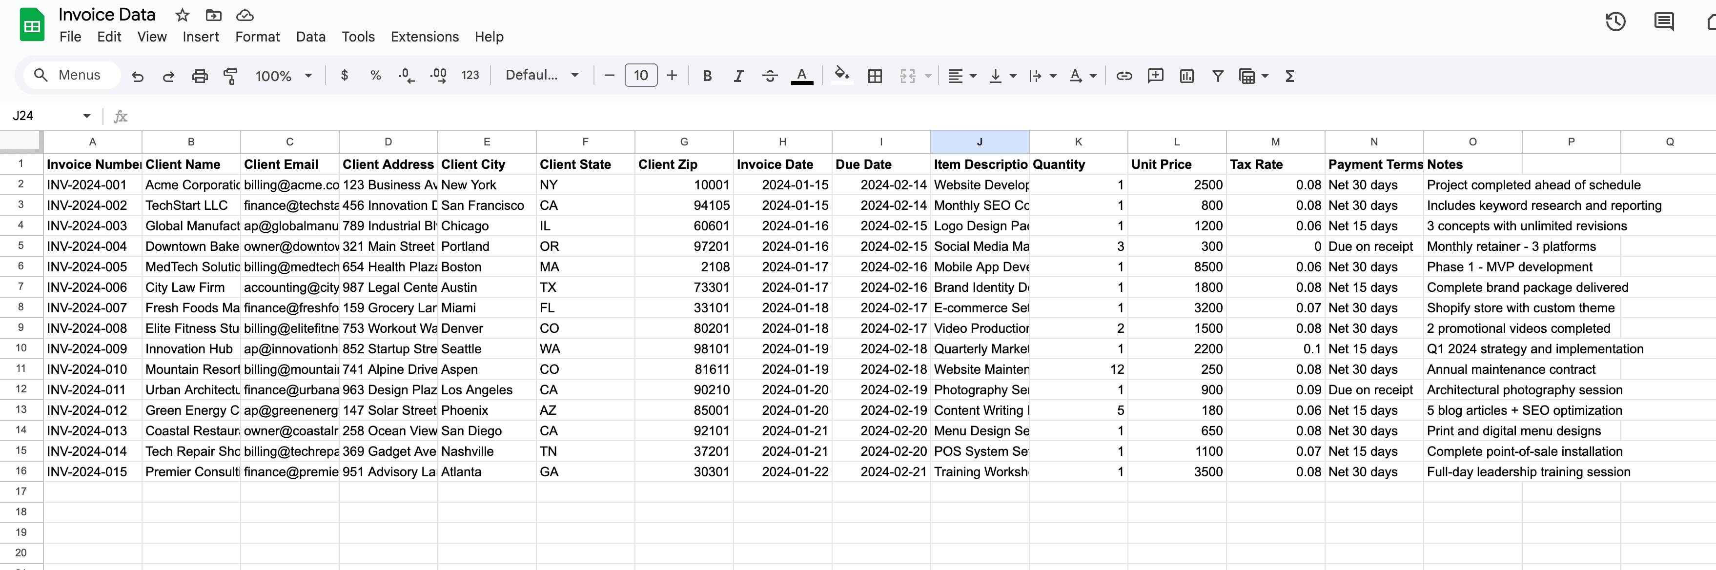Toggle strikethrough formatting
The height and width of the screenshot is (570, 1716).
(x=769, y=76)
